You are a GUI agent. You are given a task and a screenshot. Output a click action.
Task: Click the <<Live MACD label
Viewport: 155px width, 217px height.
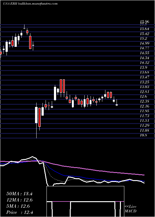coord(131,209)
